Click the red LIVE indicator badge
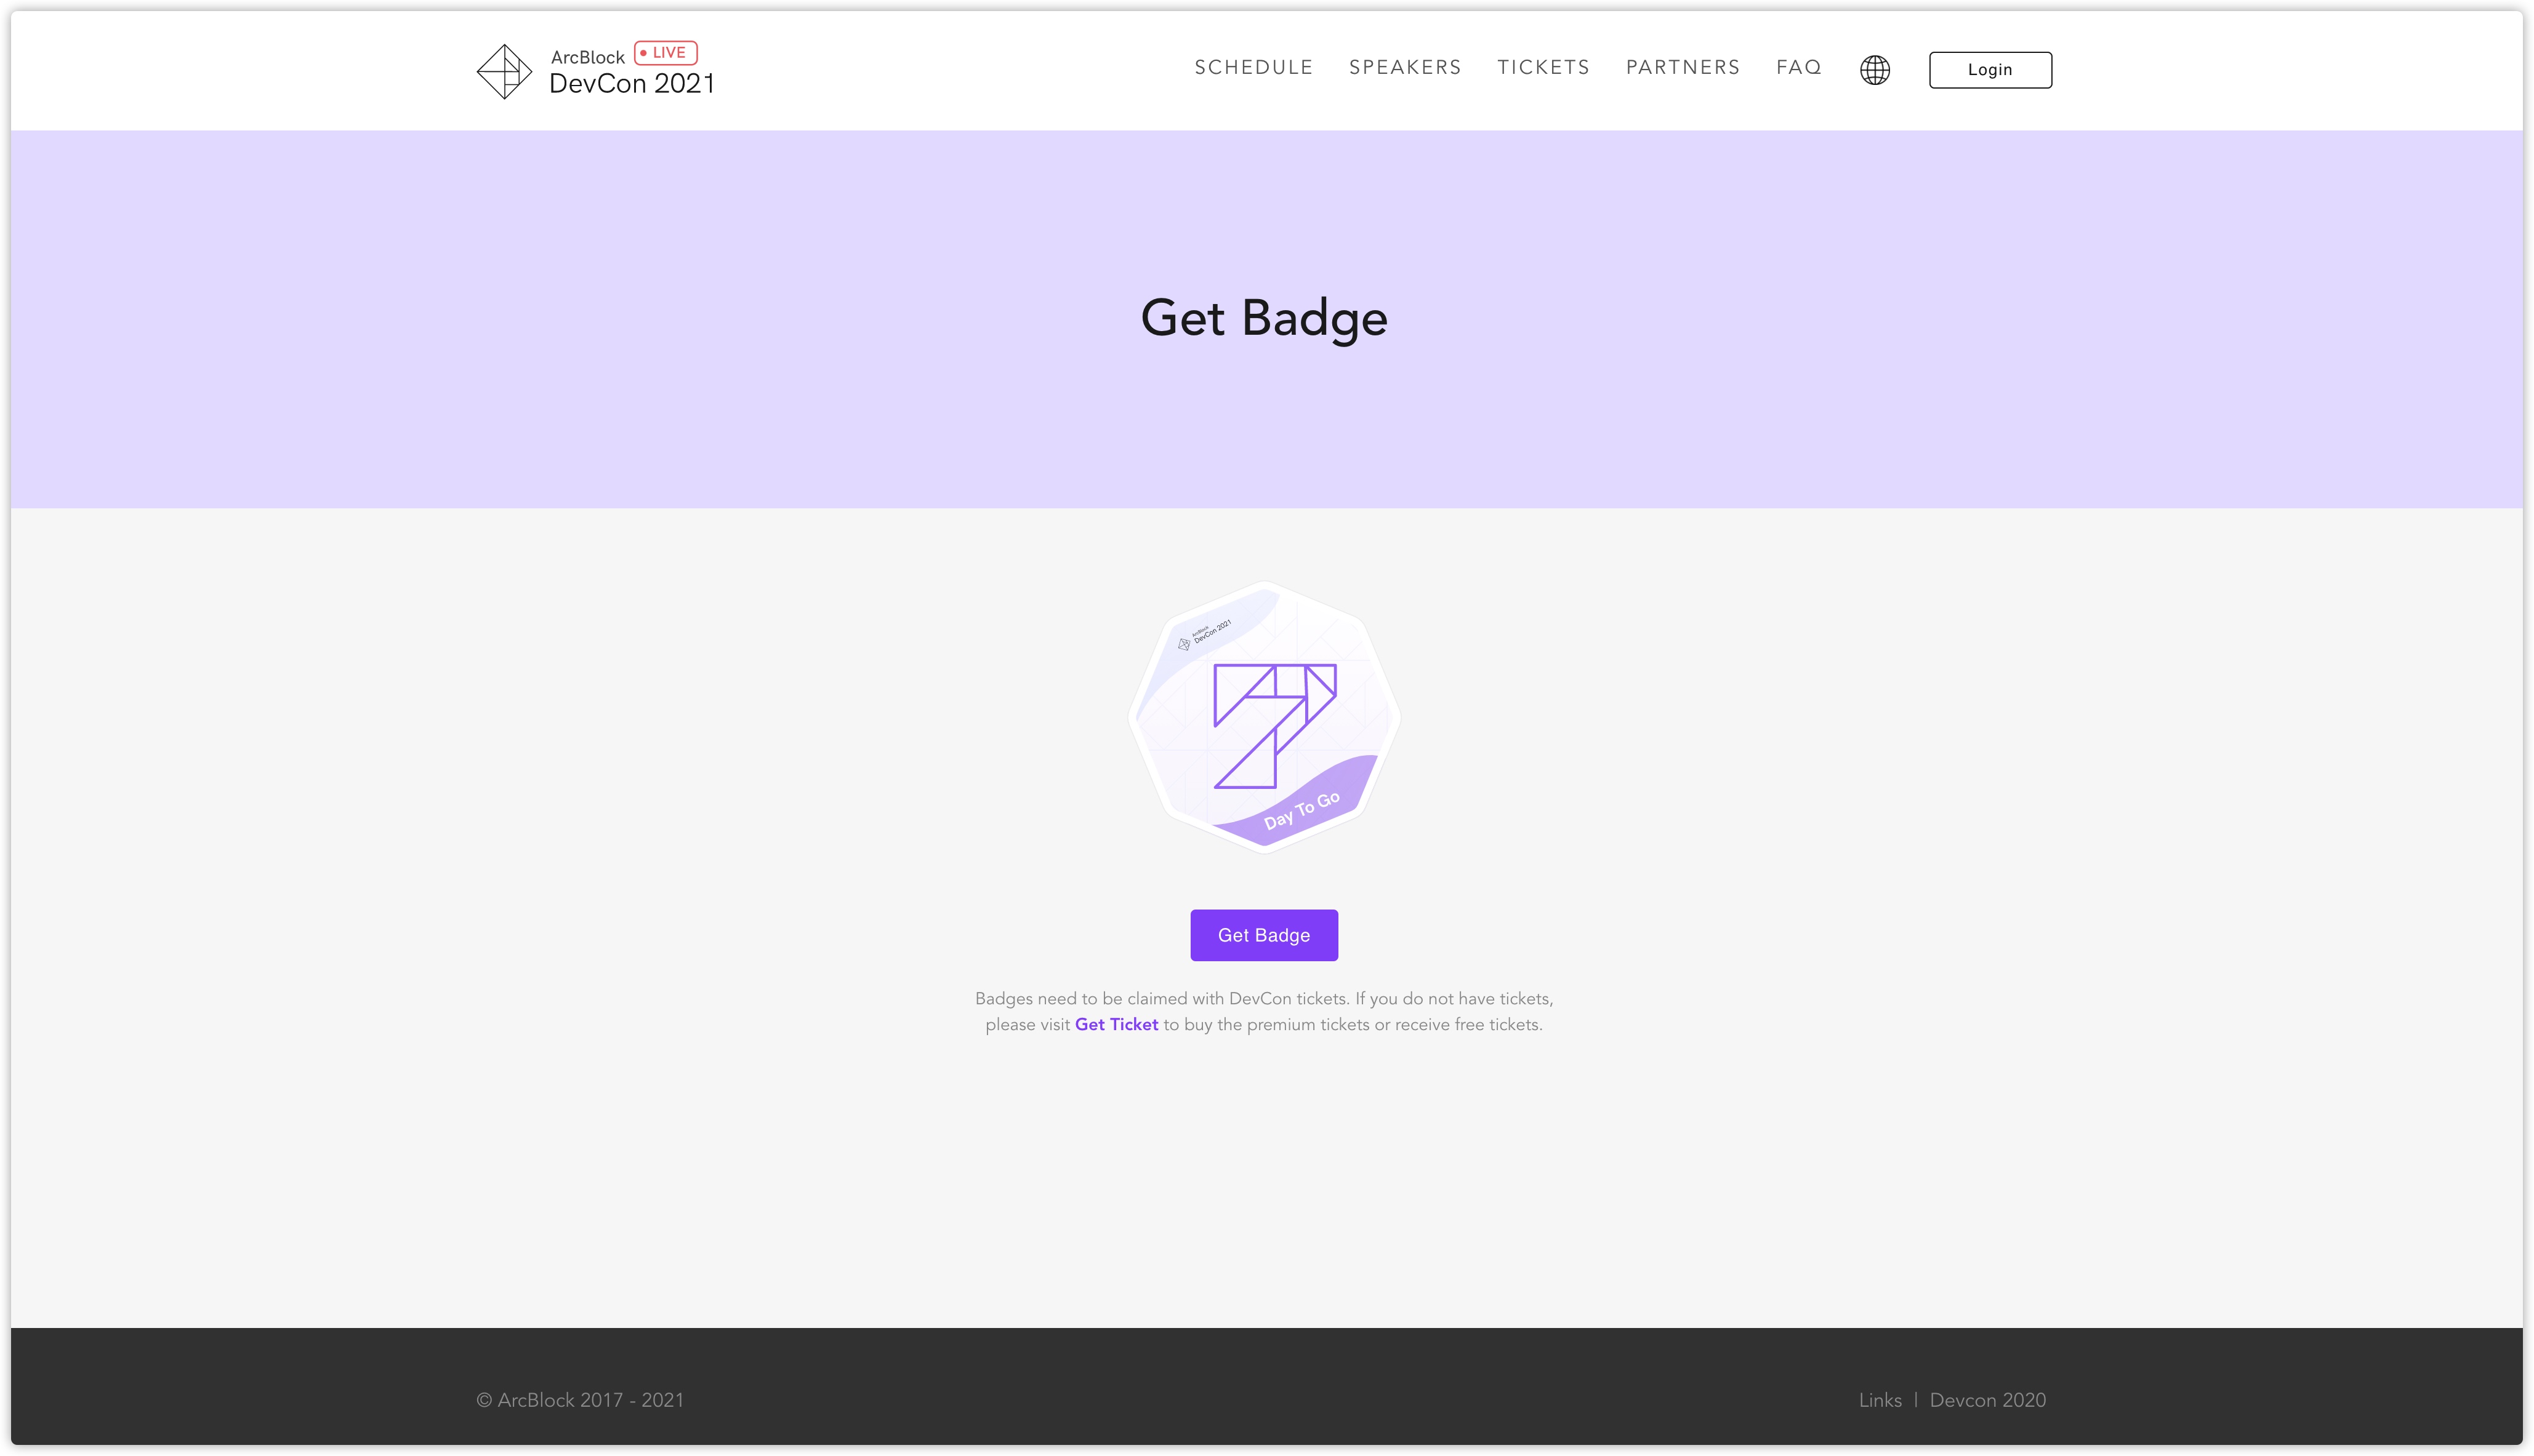The width and height of the screenshot is (2534, 1456). click(666, 52)
